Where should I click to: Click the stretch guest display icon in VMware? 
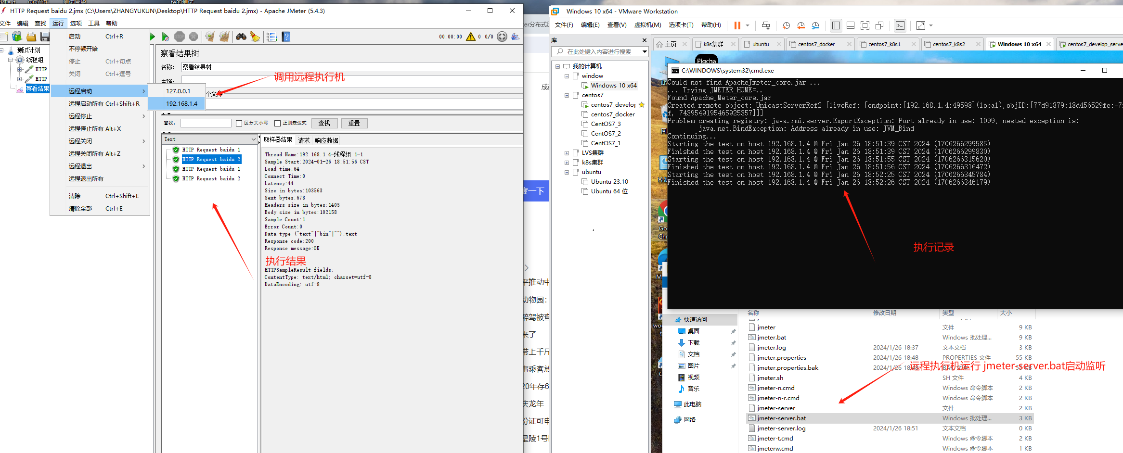920,25
